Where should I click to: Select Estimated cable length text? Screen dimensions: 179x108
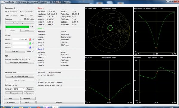click(x=18, y=59)
